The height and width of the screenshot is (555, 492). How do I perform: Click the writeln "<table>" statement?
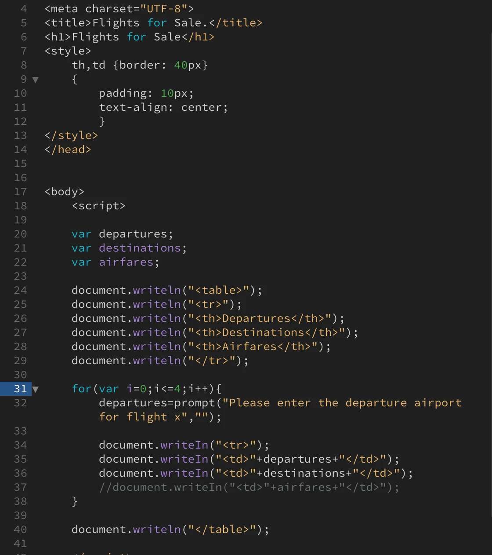point(167,290)
